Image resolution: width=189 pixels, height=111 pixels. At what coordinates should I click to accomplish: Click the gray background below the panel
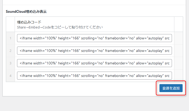[x=93, y=104]
